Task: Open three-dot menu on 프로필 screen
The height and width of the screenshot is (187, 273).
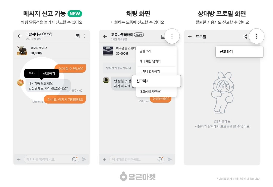Action: click(x=256, y=36)
